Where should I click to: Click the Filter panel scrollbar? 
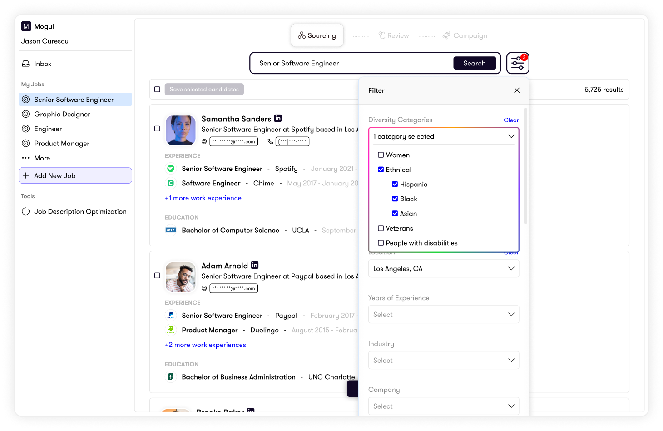pyautogui.click(x=526, y=166)
